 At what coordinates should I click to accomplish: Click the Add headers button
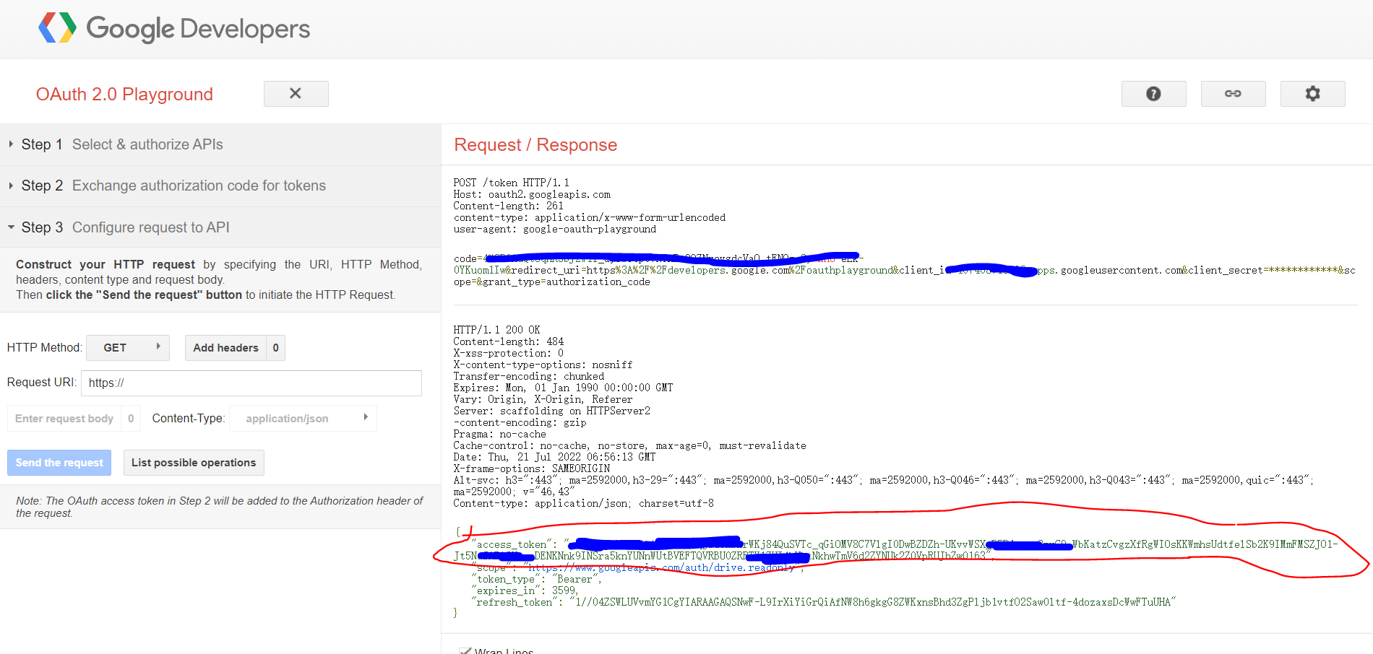coord(225,348)
